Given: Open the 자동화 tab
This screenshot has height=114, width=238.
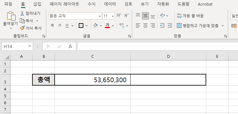Looking at the screenshot, I should pos(163,4).
